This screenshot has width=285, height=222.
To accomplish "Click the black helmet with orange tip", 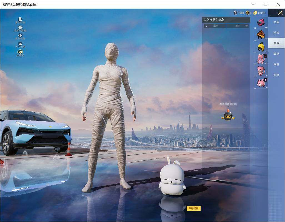I will click(228, 115).
